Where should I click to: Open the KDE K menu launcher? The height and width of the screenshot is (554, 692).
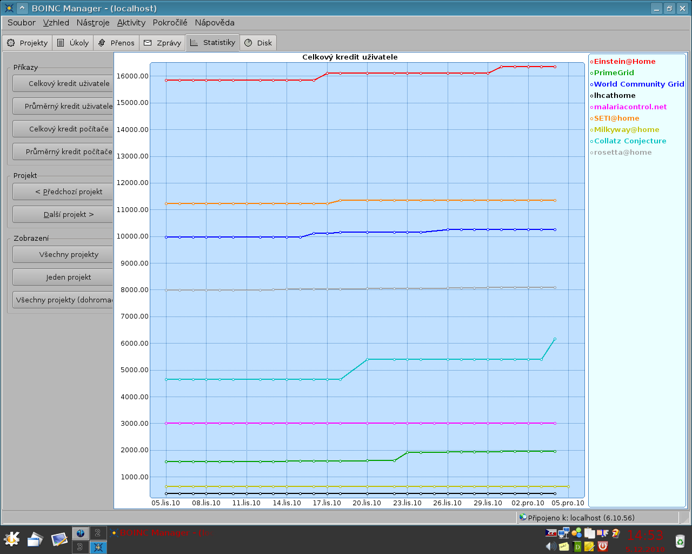(x=12, y=539)
